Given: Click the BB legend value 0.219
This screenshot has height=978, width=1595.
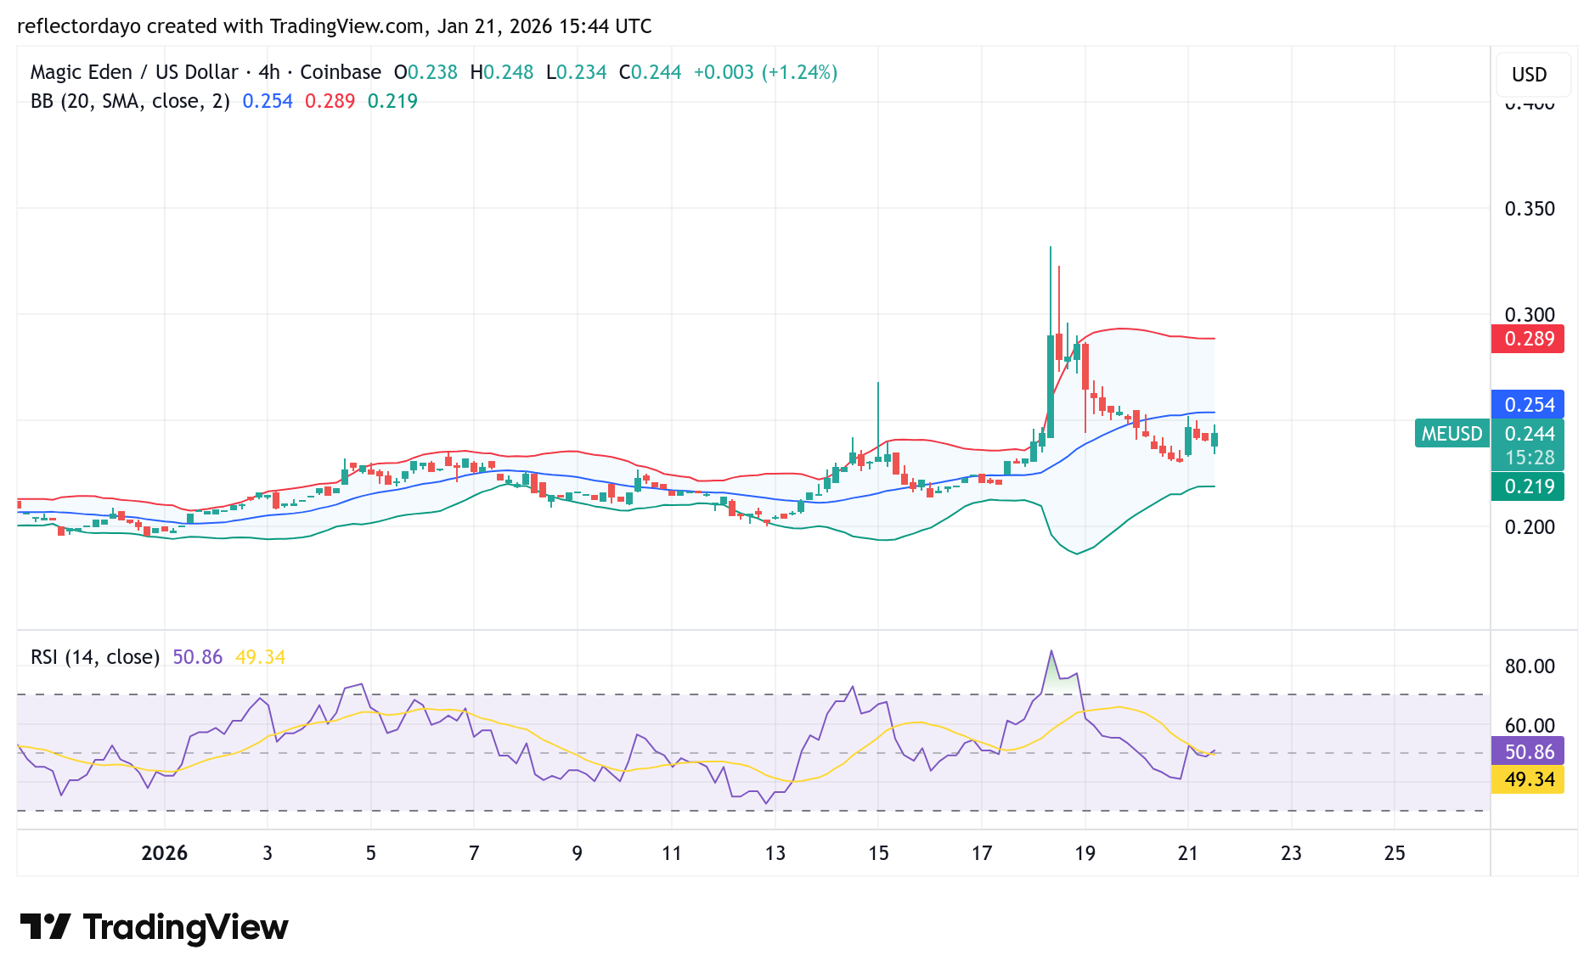Looking at the screenshot, I should pyautogui.click(x=392, y=101).
